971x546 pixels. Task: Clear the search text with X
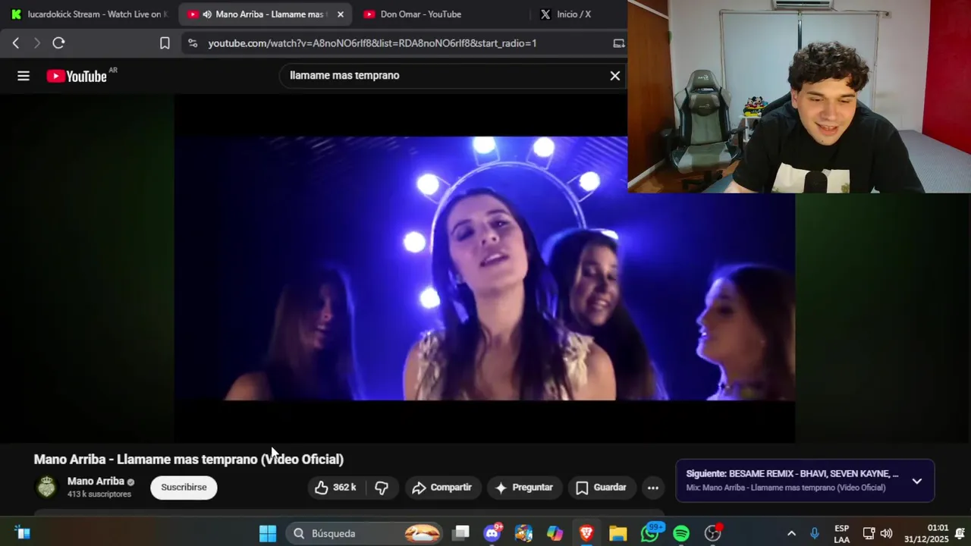point(615,76)
